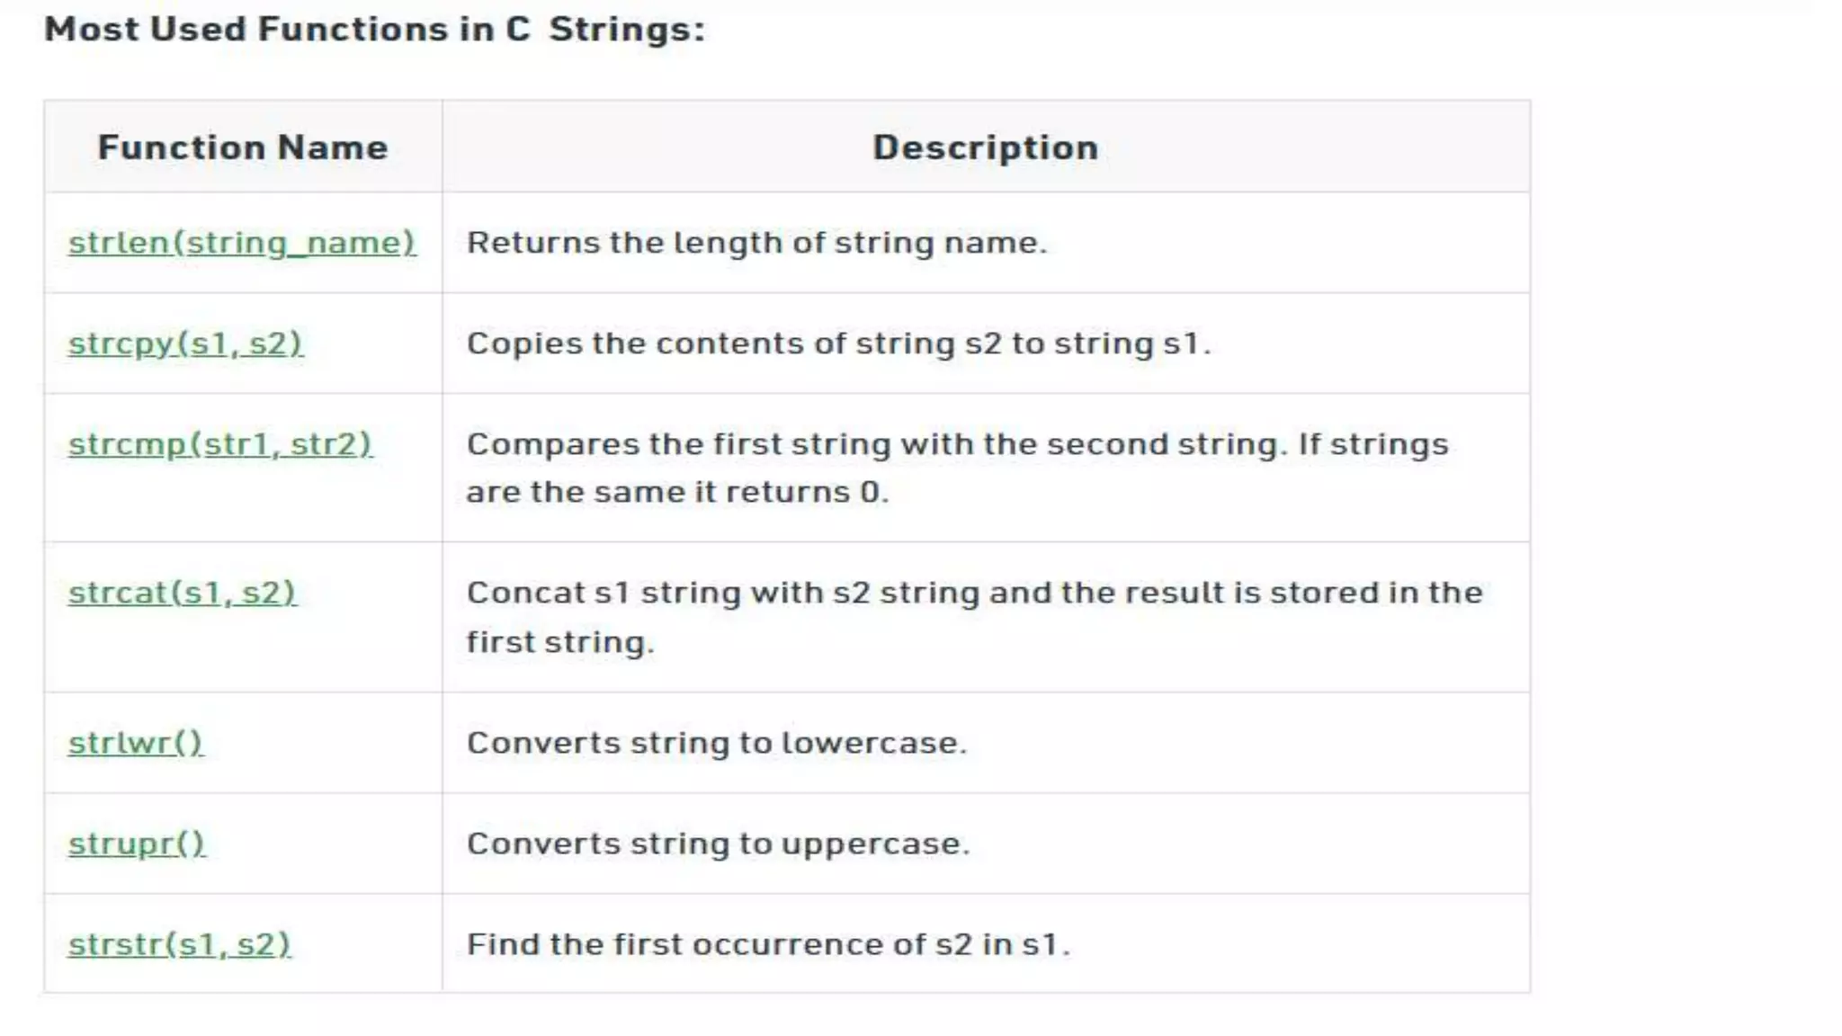Viewport: 1842px width, 1036px height.
Task: Open the strcmp(str1, str2) function link
Action: [220, 444]
